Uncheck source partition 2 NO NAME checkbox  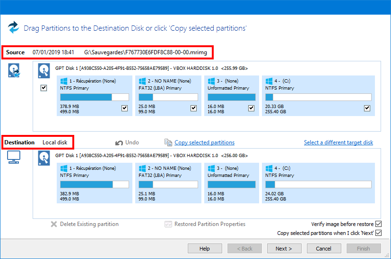(x=193, y=108)
